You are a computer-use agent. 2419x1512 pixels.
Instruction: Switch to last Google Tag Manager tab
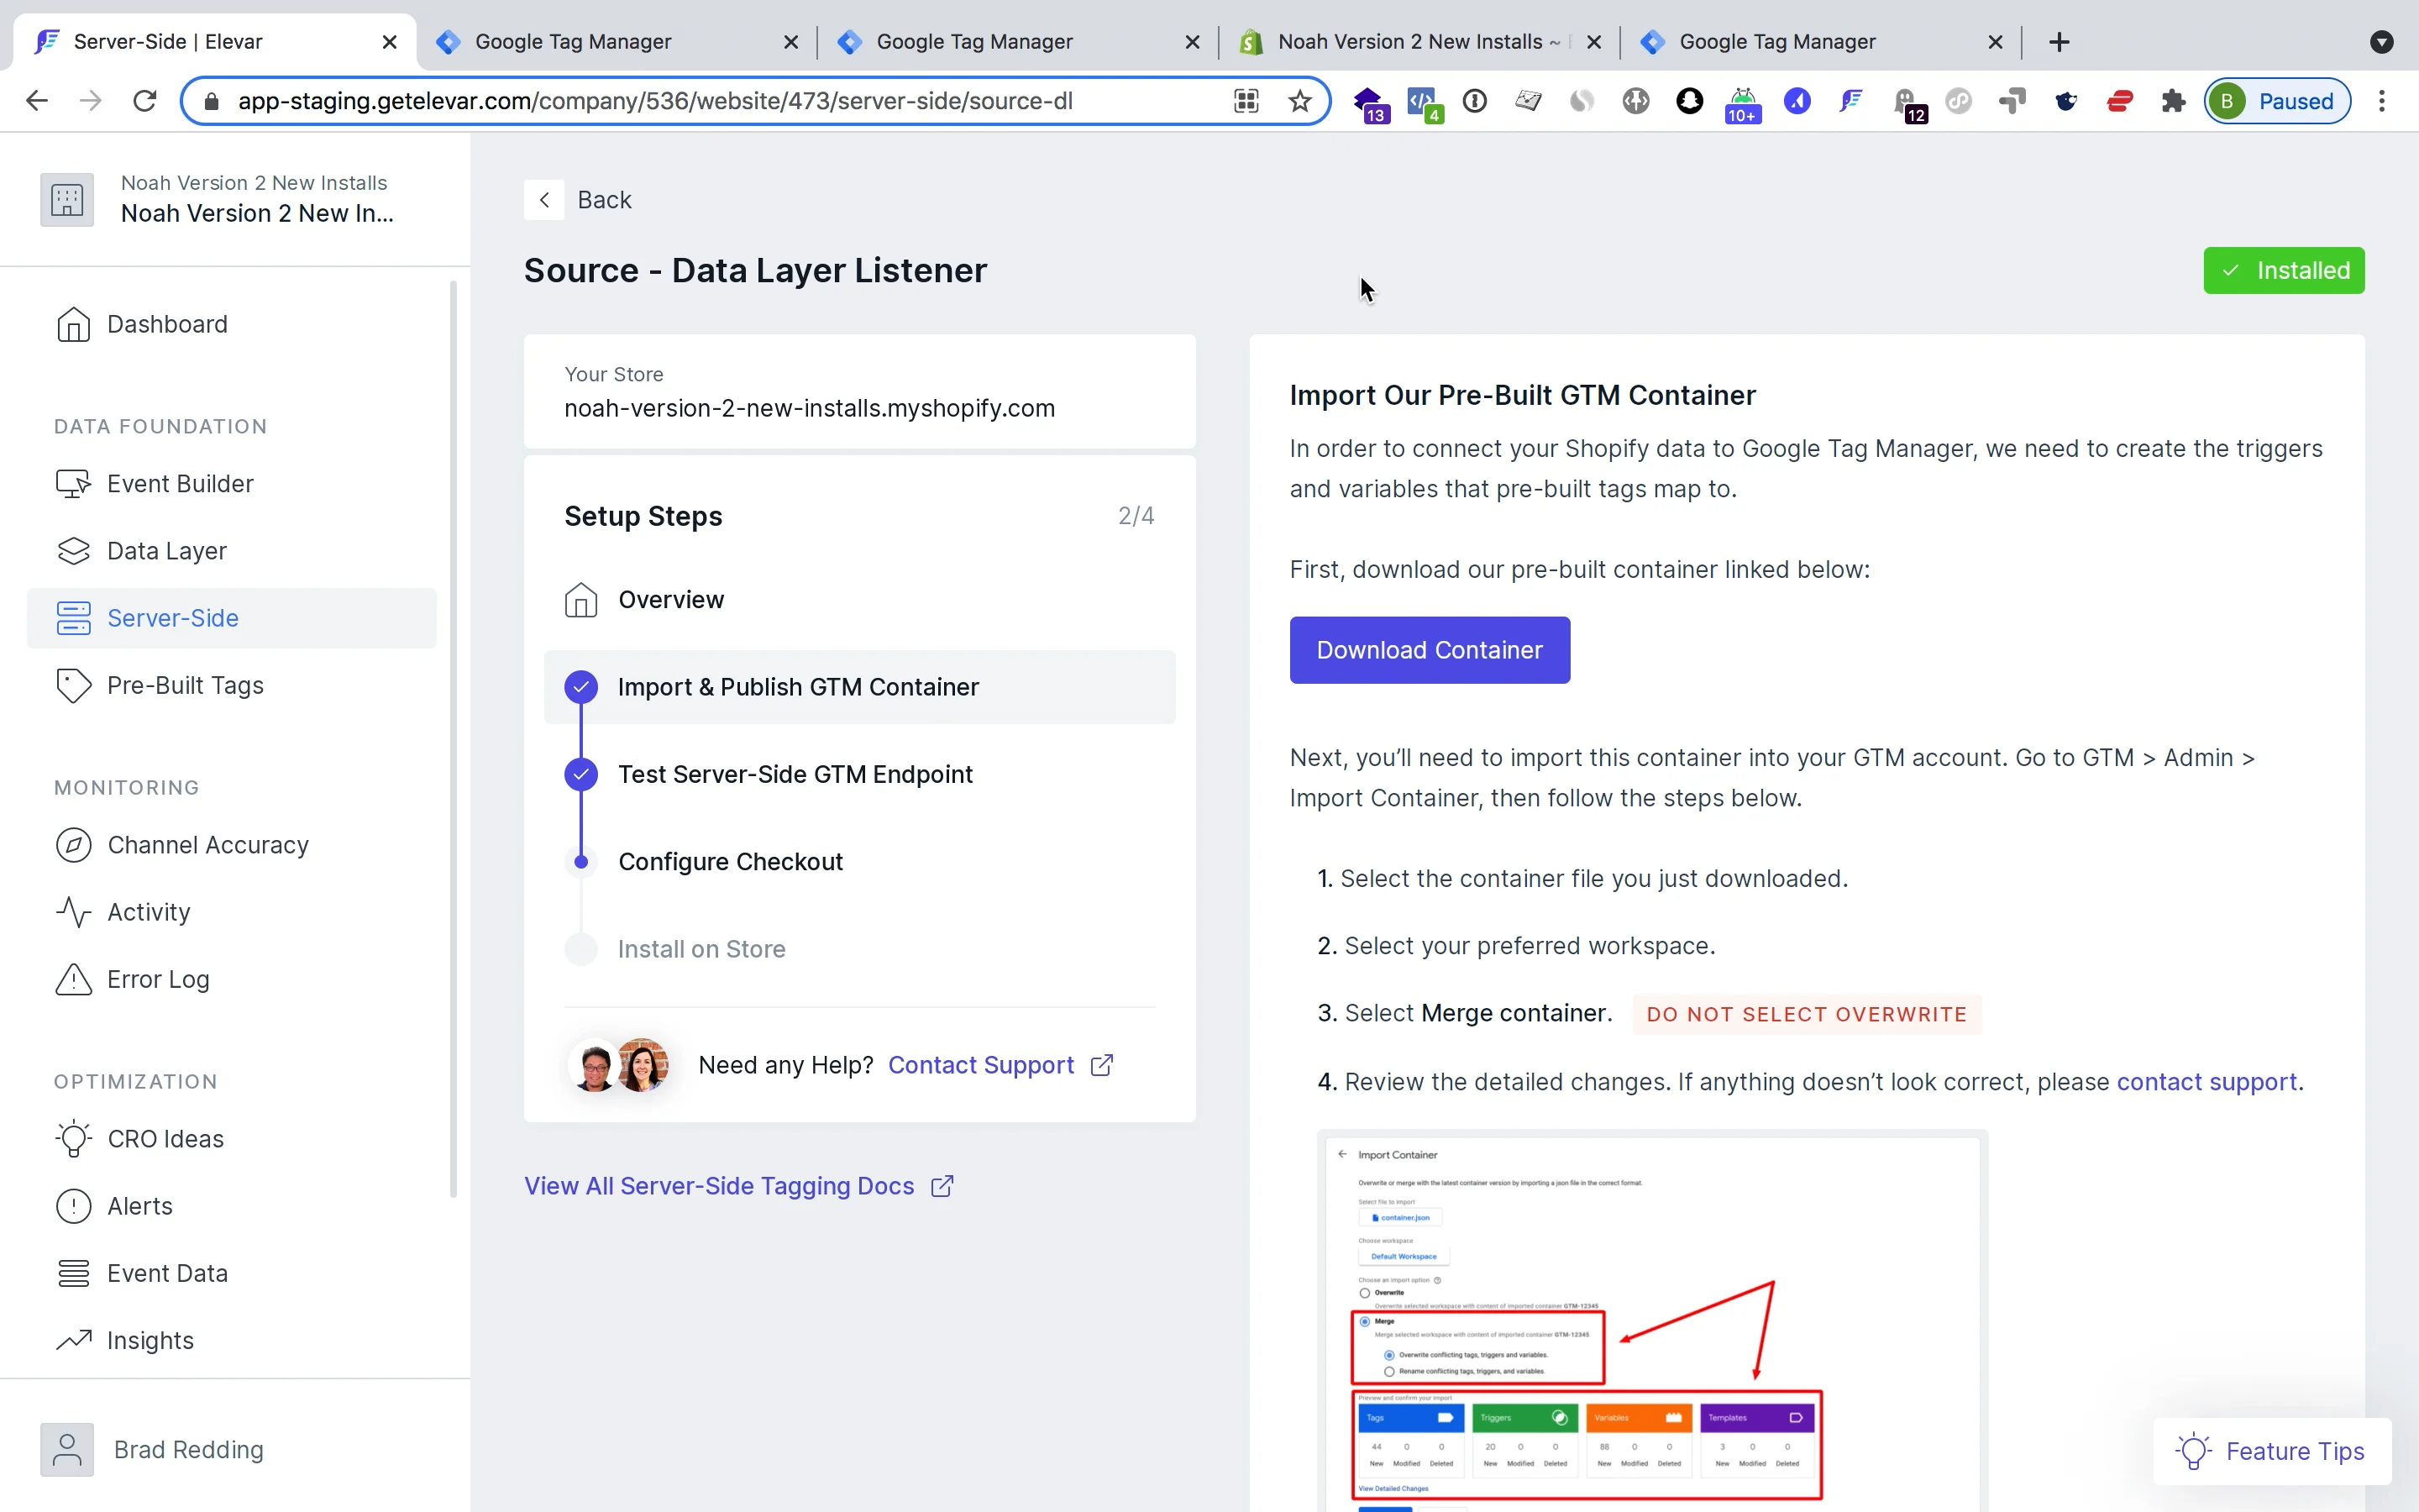pos(1821,42)
